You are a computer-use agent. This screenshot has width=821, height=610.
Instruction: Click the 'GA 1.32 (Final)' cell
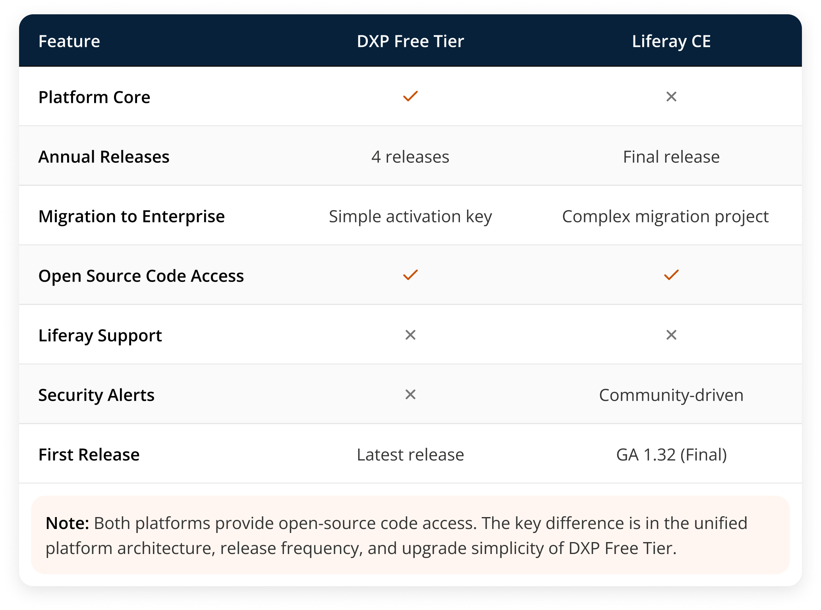(671, 455)
